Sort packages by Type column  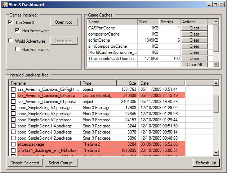click(99, 83)
